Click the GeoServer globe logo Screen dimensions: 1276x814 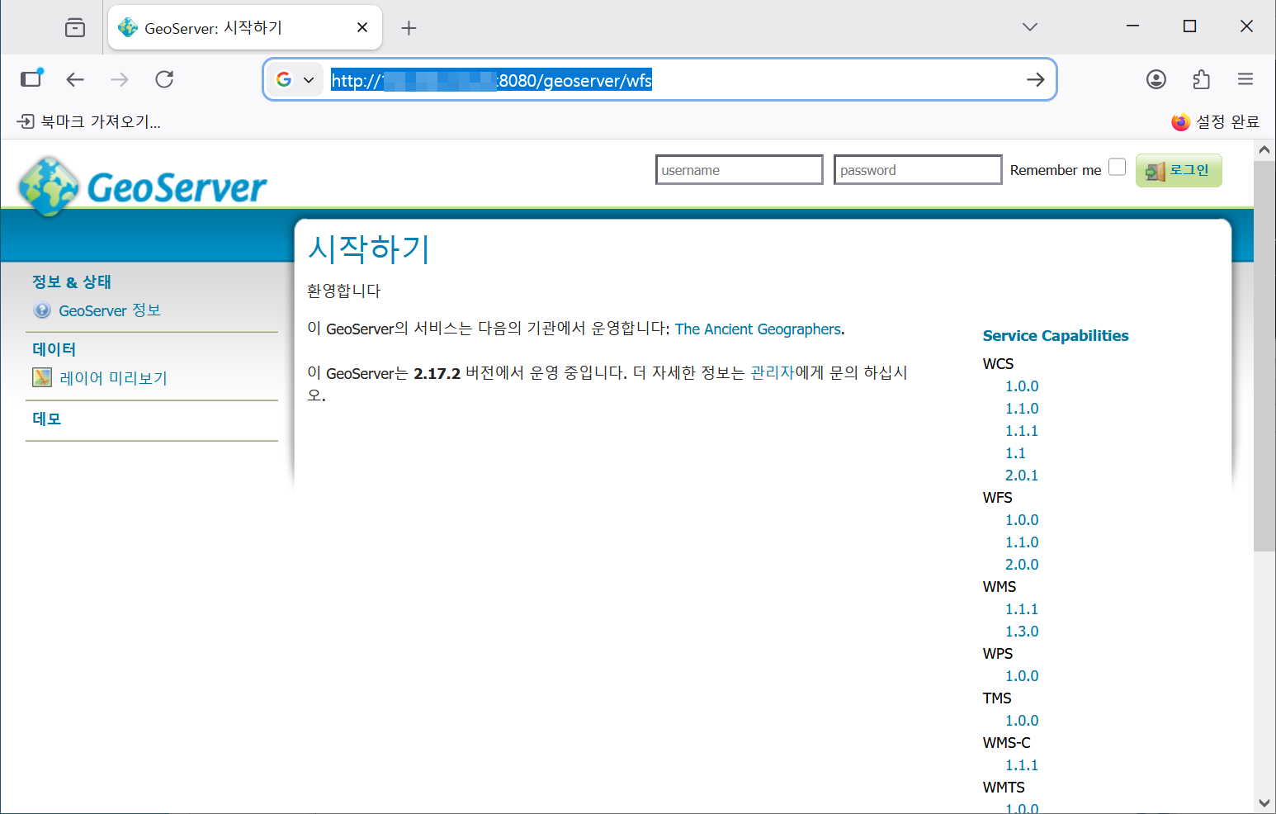tap(49, 186)
